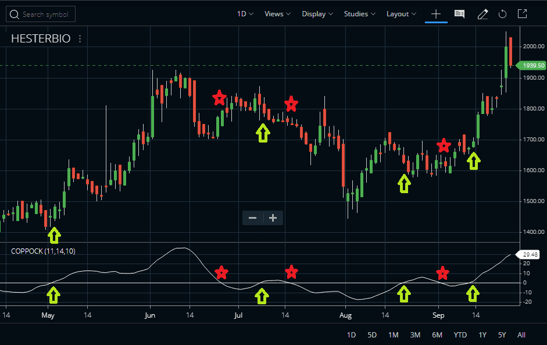Select the 1M time range
Viewport: 547px width, 345px height.
[393, 335]
